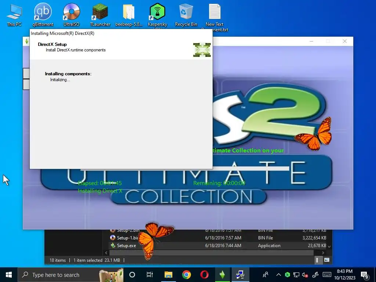The height and width of the screenshot is (282, 376).
Task: Open the Kaspersky tray icon
Action: coord(288,275)
